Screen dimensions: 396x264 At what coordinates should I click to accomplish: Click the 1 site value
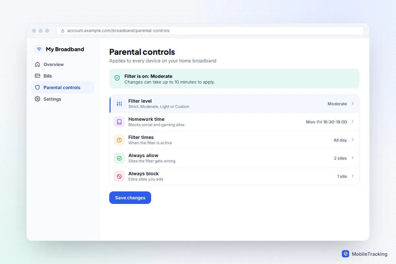point(342,176)
